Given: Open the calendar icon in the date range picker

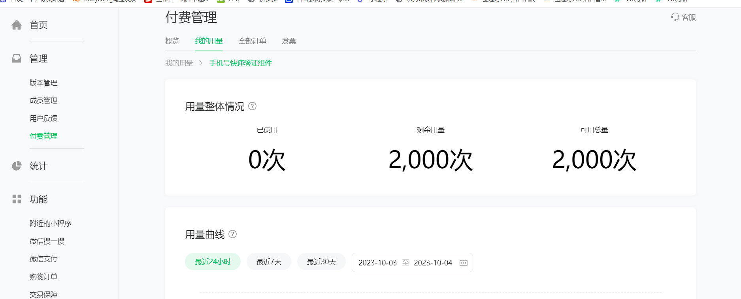Looking at the screenshot, I should click(x=464, y=263).
